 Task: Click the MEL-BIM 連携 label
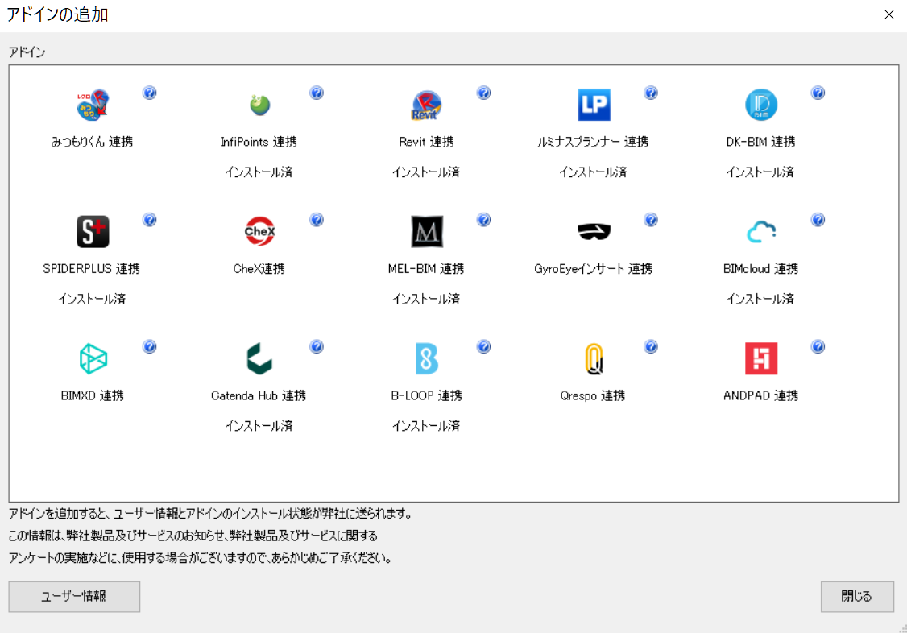tap(426, 269)
